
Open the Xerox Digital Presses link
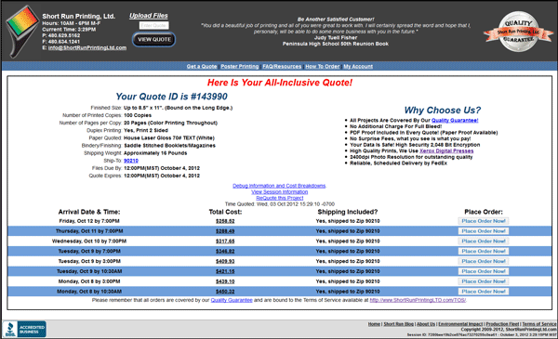[x=446, y=151]
